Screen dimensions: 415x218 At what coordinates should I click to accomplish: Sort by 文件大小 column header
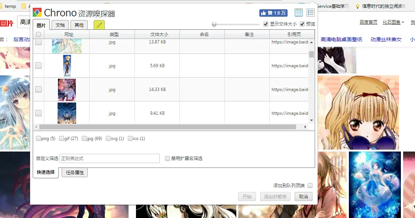tap(157, 35)
